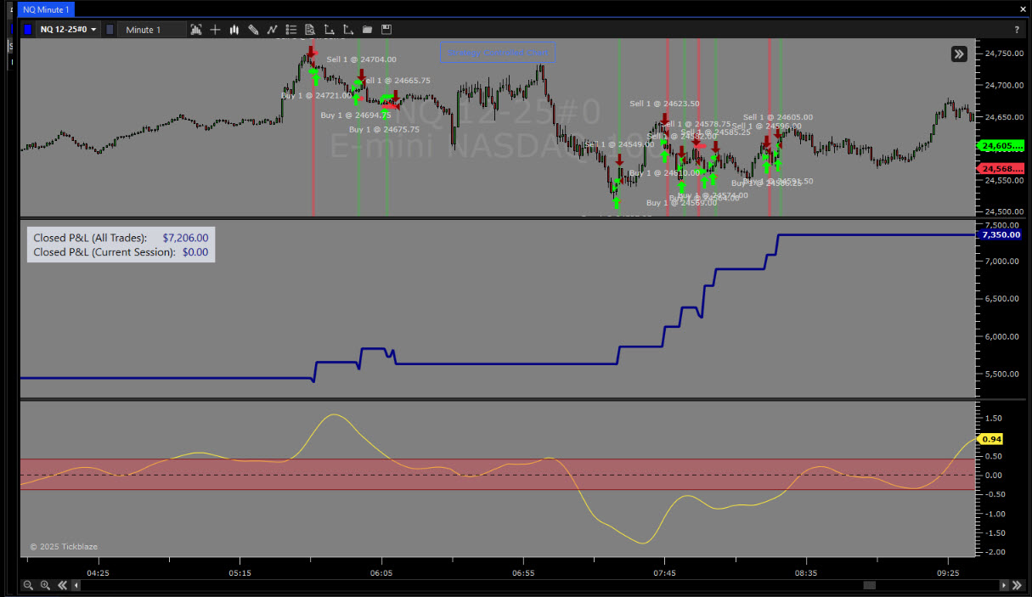The height and width of the screenshot is (597, 1032).
Task: Click the blue symbol color swatch
Action: click(x=28, y=30)
